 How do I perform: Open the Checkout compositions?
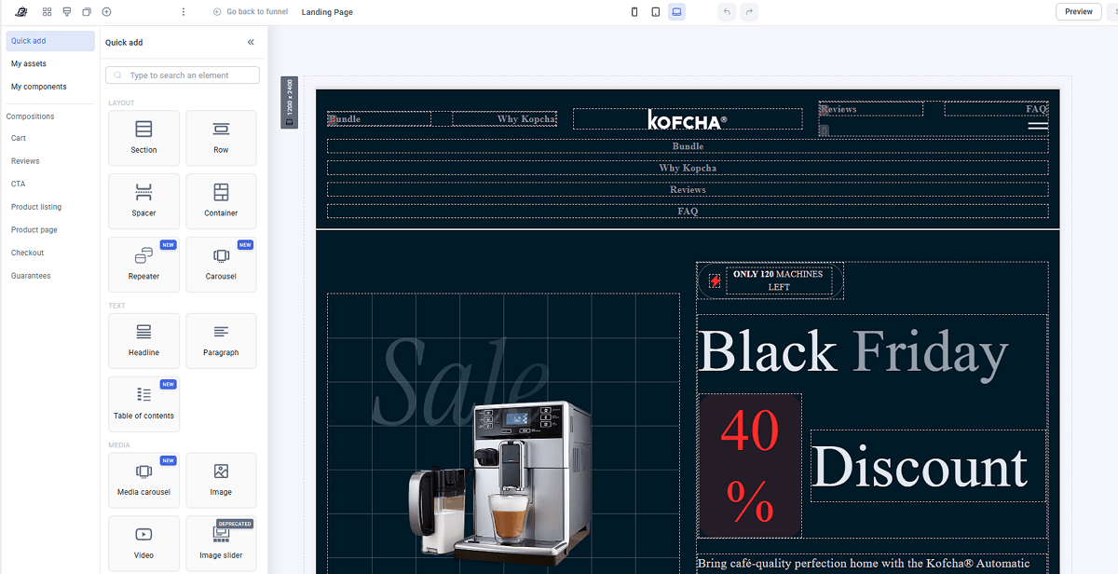pos(28,253)
